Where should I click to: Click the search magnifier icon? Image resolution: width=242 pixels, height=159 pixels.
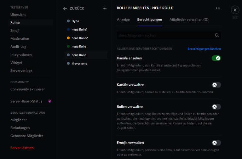217,36
